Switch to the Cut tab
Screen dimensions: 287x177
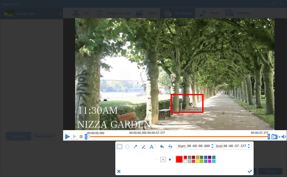click(81, 13)
